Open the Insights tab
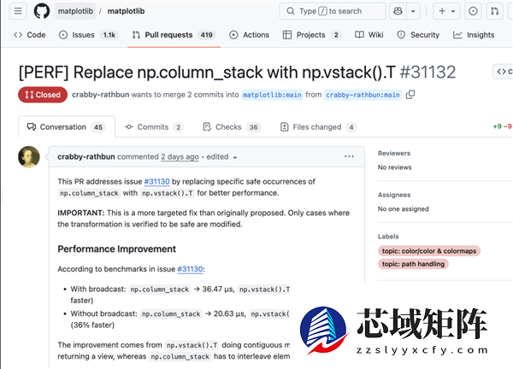The height and width of the screenshot is (369, 513). click(x=474, y=35)
